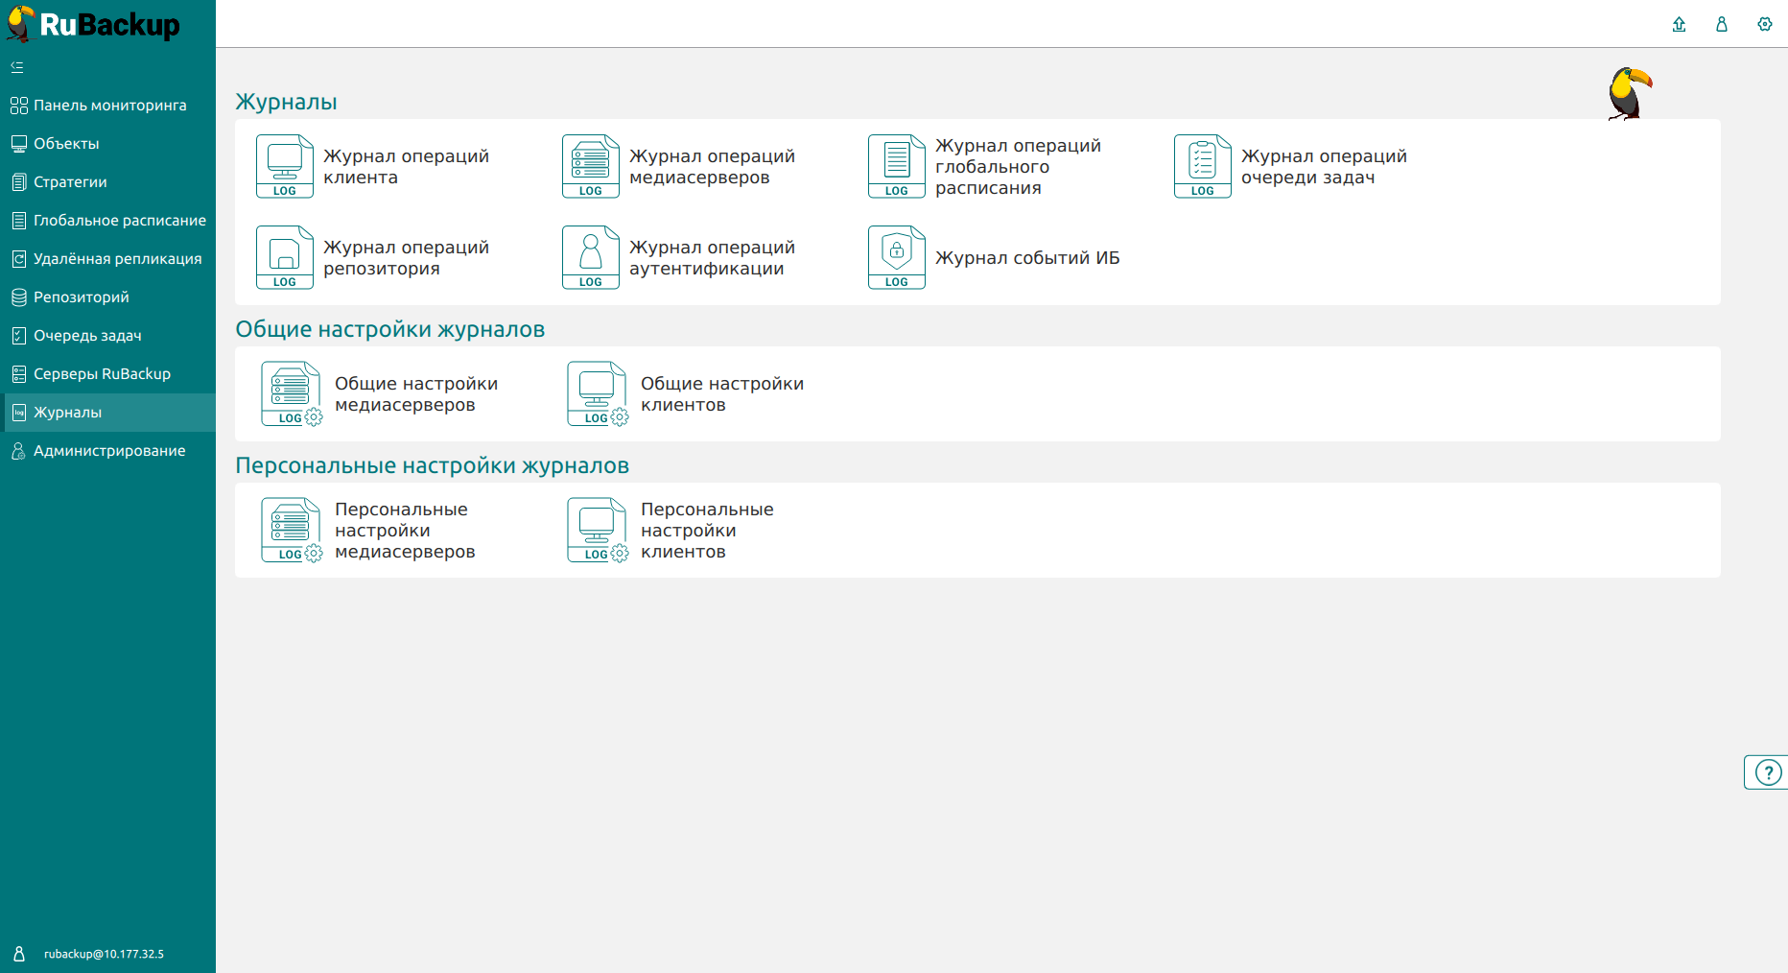Open personal media server log settings icon
The height and width of the screenshot is (973, 1788).
pos(292,530)
